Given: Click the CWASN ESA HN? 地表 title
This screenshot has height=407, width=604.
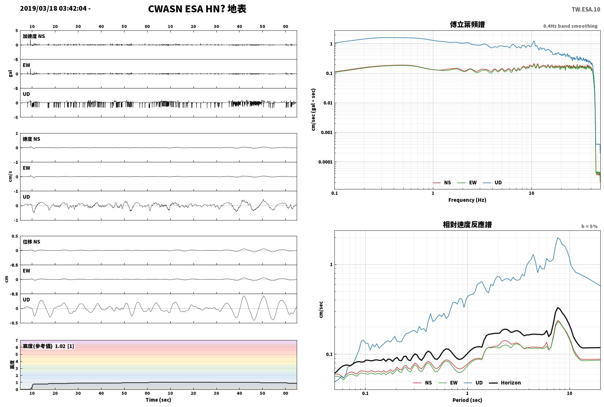Looking at the screenshot, I should click(x=197, y=9).
